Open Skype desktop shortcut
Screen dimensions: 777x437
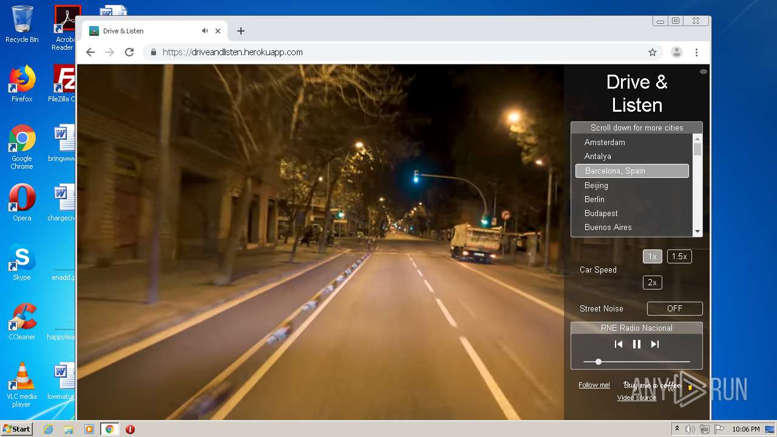[22, 263]
